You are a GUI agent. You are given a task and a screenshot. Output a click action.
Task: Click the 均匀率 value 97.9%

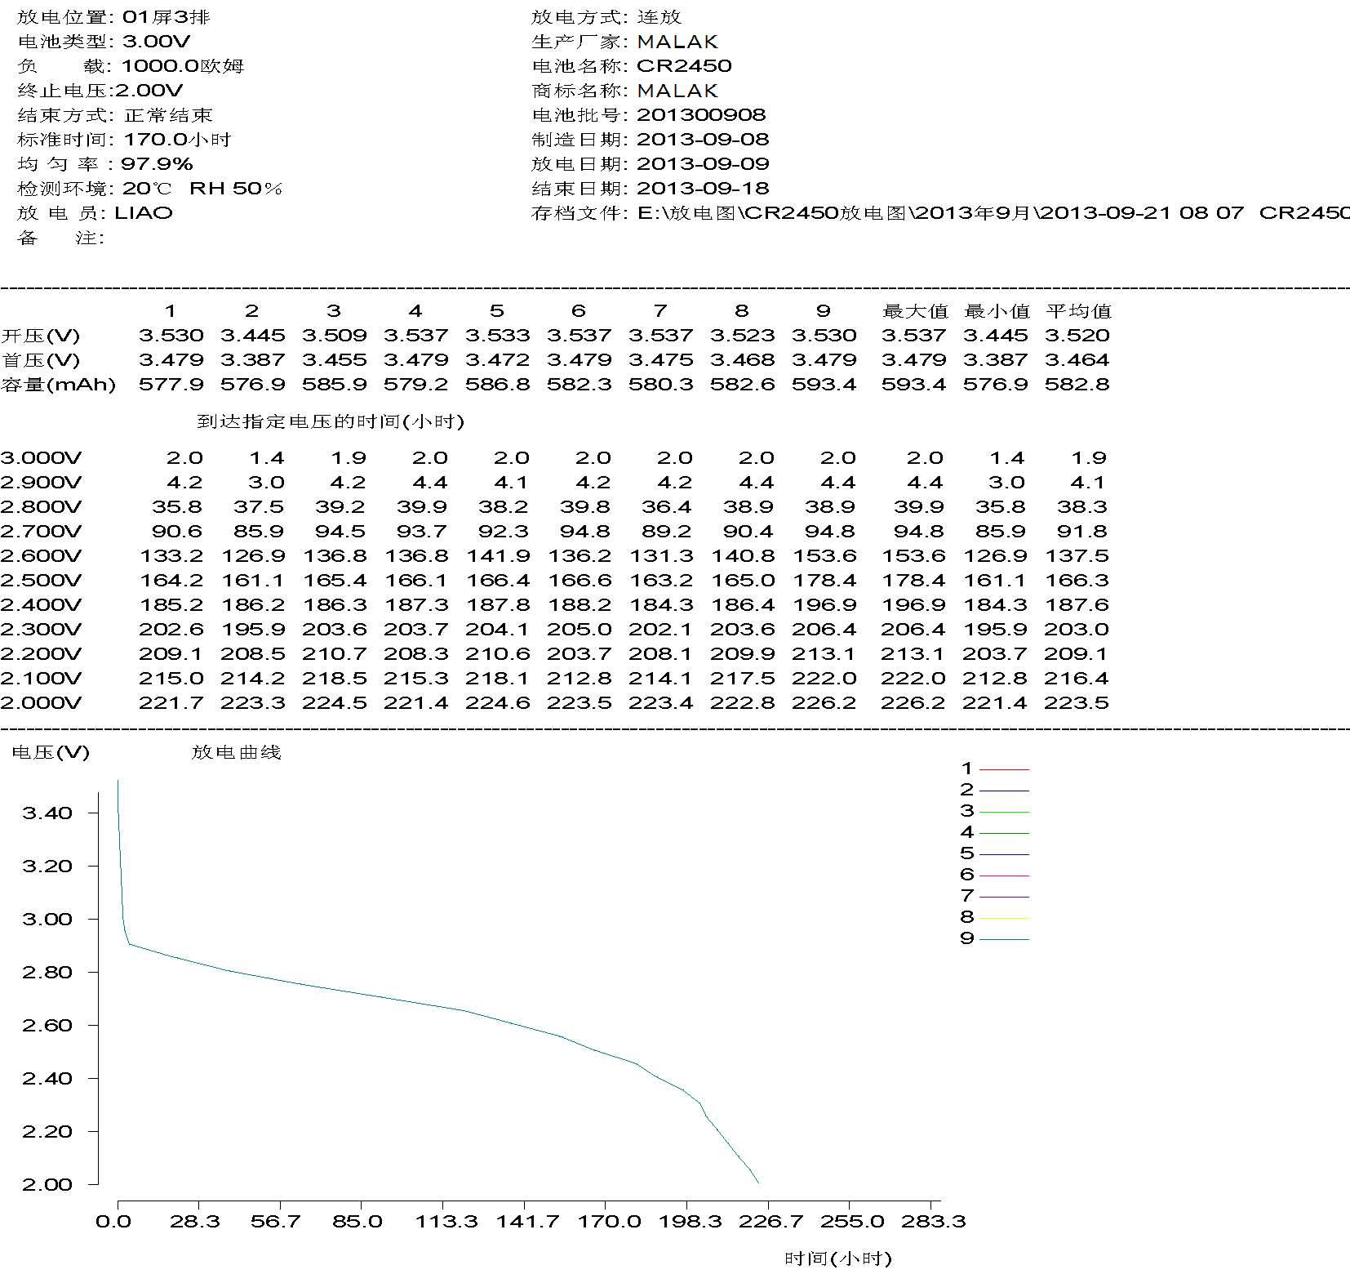tap(157, 164)
